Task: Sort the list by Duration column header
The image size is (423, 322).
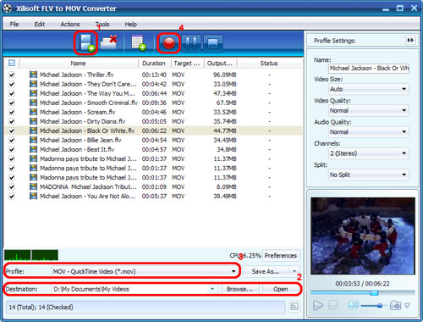Action: click(154, 64)
